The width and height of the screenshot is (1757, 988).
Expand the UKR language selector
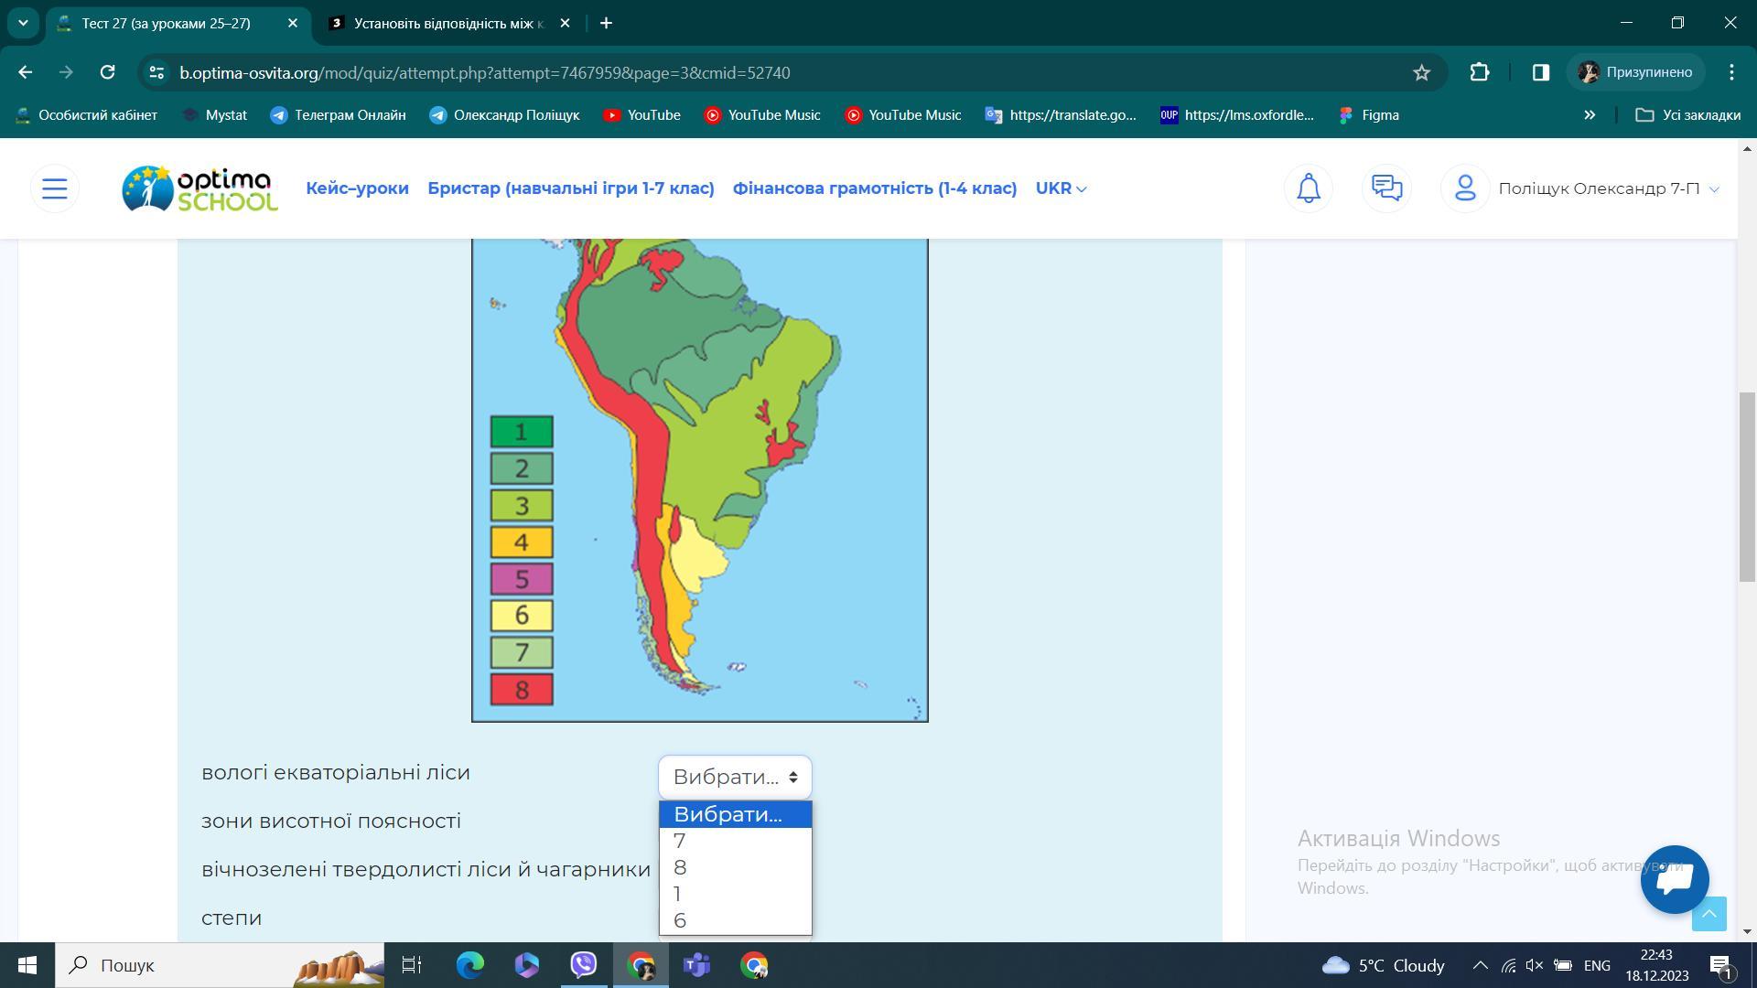1061,188
